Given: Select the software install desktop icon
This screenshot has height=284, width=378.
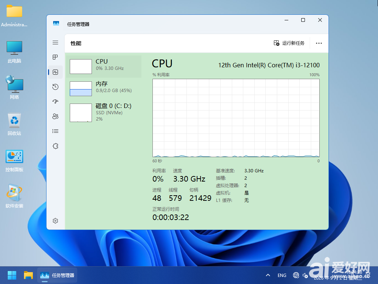Looking at the screenshot, I should pos(14,196).
